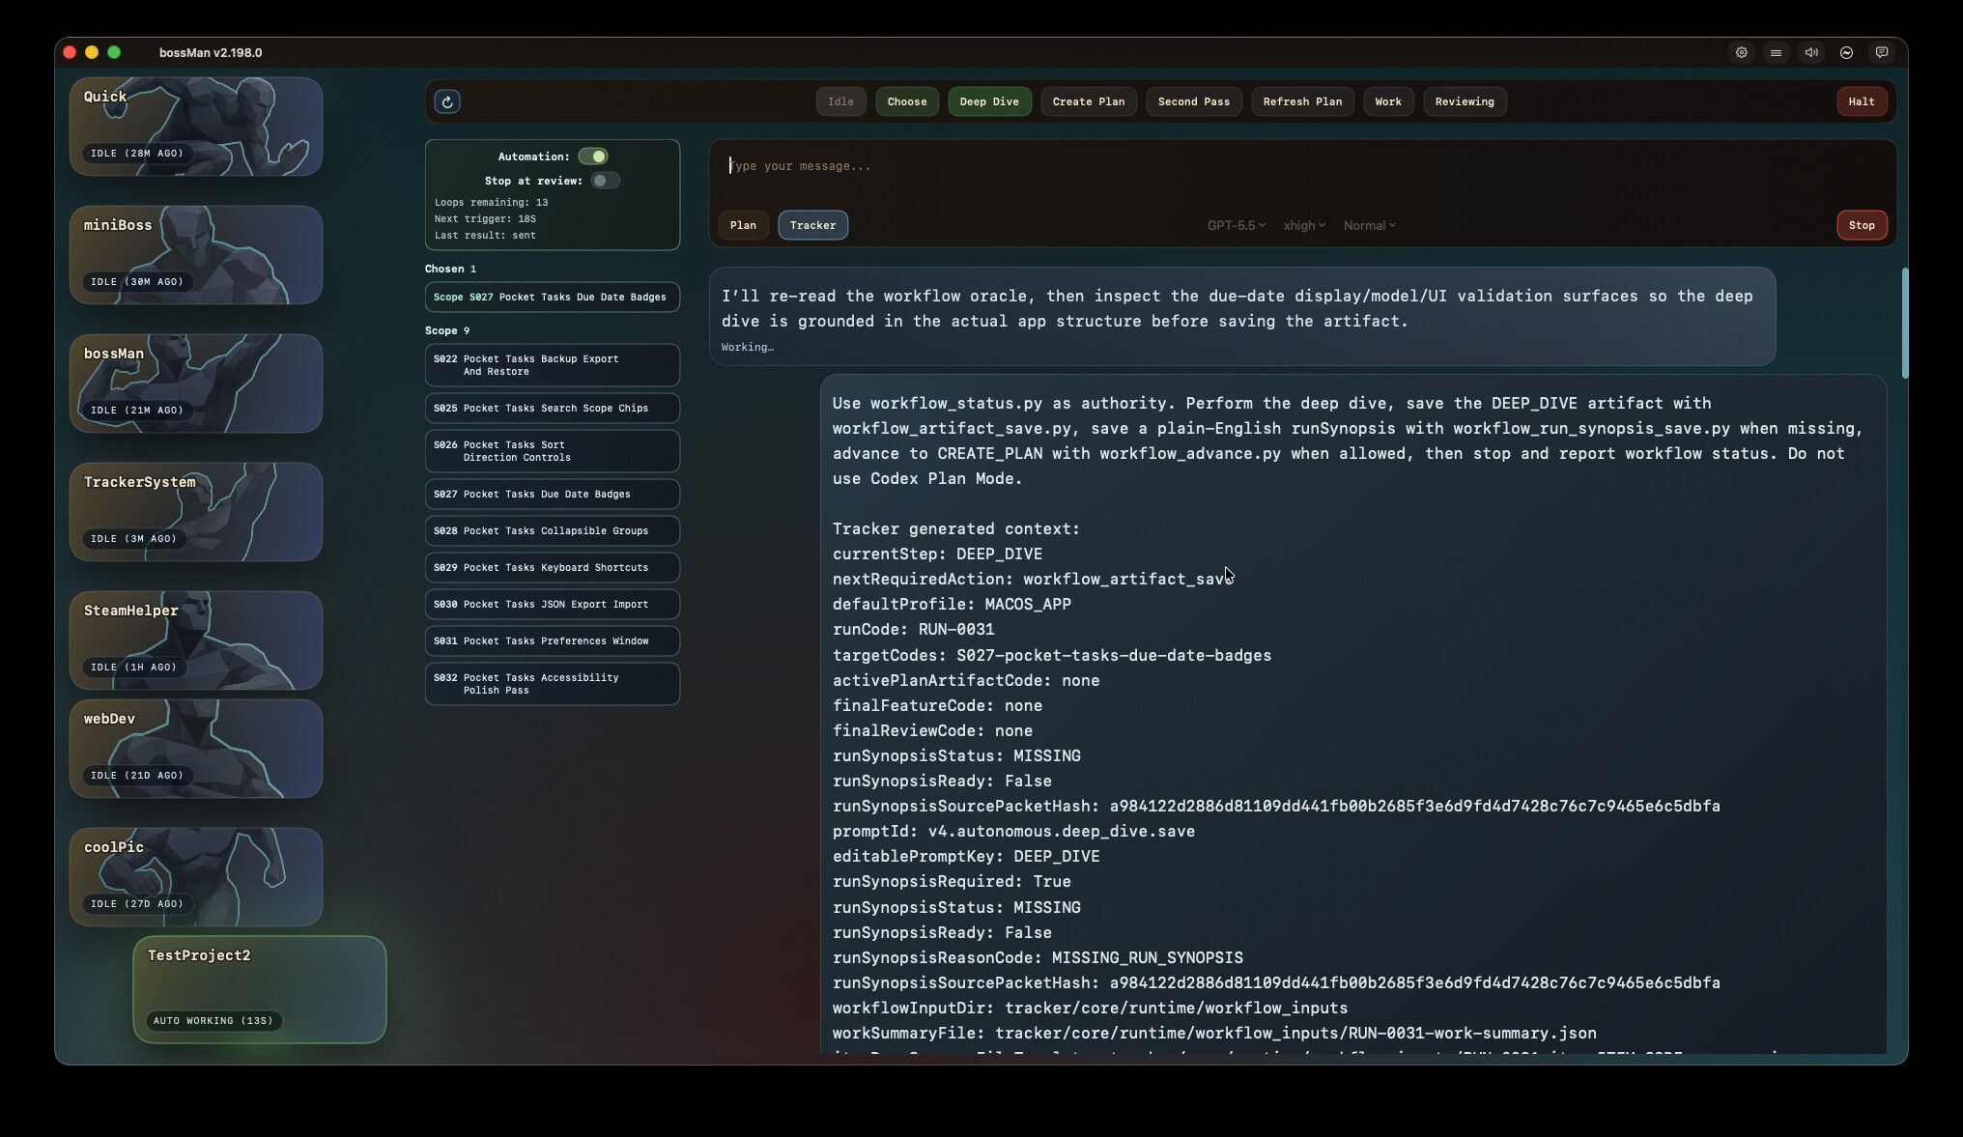Select chosen item Scope S027 Pocket Tasks Due Date Badges
Viewport: 1963px width, 1137px height.
(552, 298)
